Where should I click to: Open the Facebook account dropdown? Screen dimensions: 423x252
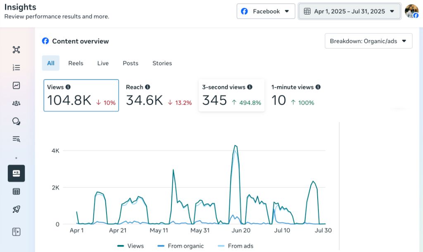(x=266, y=11)
